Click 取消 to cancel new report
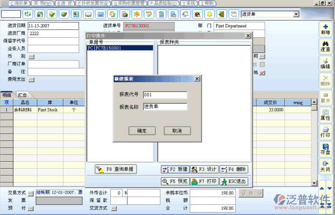The image size is (335, 215). point(177,131)
